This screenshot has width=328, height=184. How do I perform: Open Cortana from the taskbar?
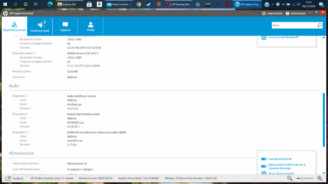point(25,4)
